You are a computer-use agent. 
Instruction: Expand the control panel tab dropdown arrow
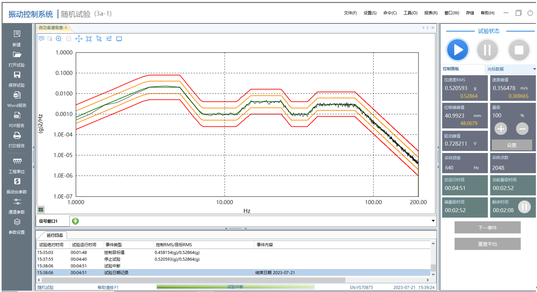(534, 69)
